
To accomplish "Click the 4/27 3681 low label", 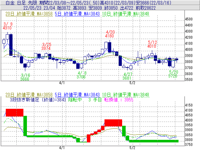I will (128, 76).
